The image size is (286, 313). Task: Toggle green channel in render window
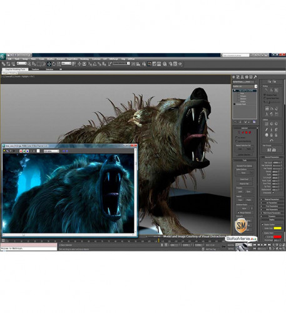tap(24, 151)
